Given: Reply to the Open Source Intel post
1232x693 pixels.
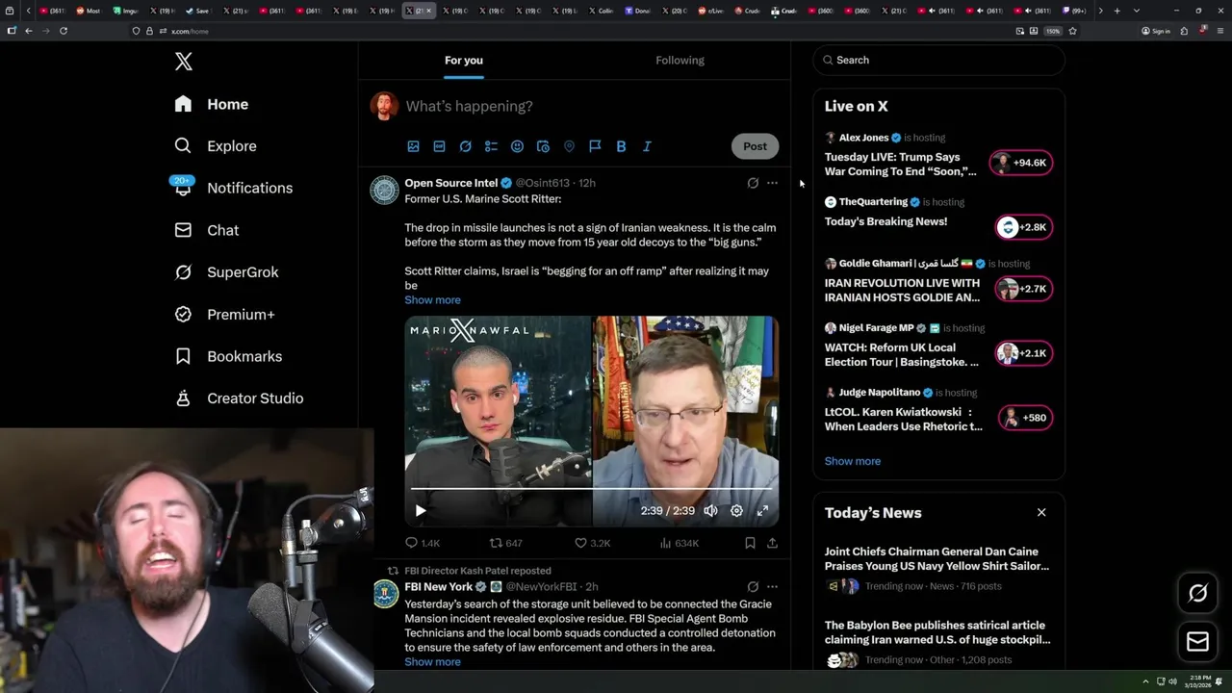Looking at the screenshot, I should pos(422,543).
